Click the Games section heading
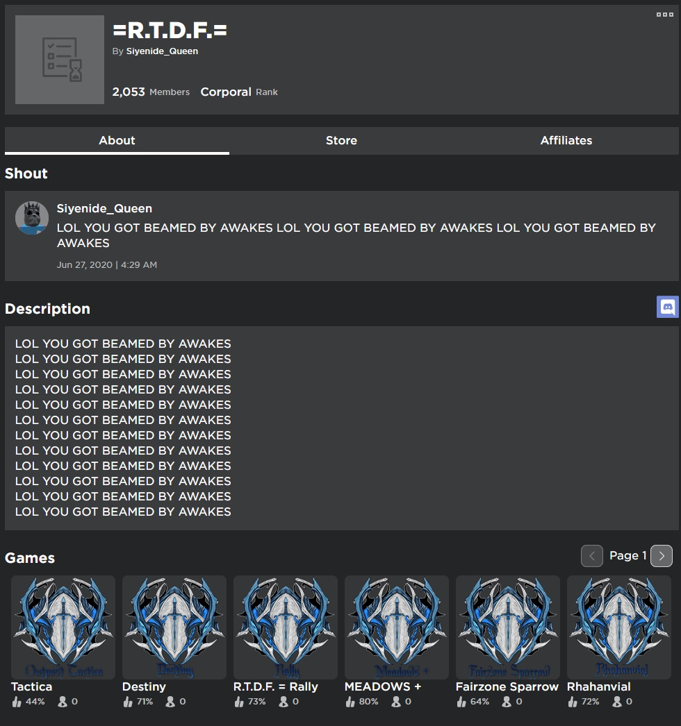Viewport: 681px width, 726px height. 30,558
